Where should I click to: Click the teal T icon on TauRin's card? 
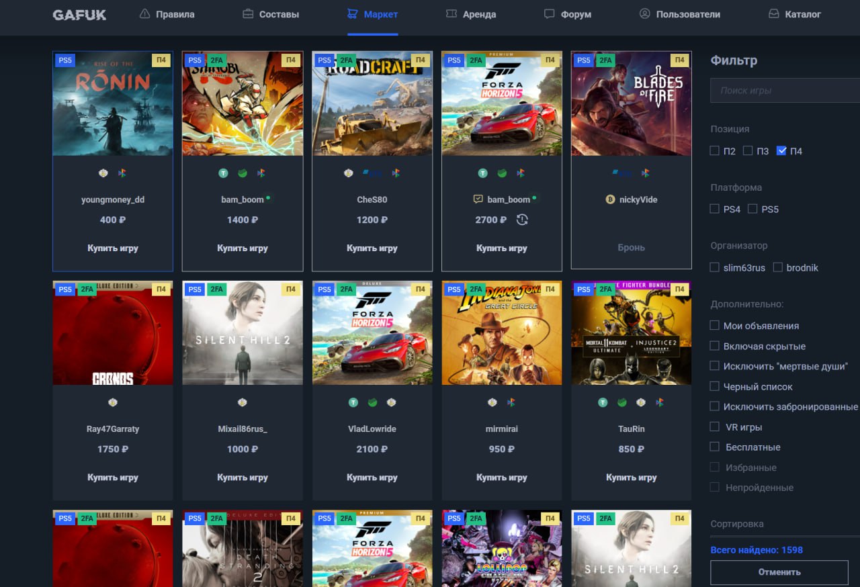[x=603, y=402]
